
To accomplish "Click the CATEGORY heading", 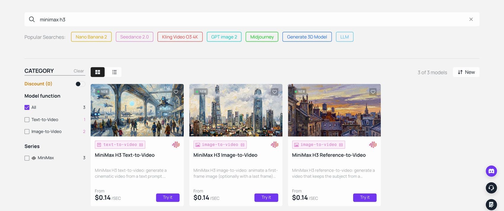I will tap(39, 71).
